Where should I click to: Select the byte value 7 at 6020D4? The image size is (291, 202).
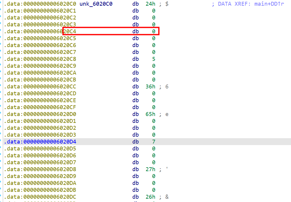(x=154, y=142)
